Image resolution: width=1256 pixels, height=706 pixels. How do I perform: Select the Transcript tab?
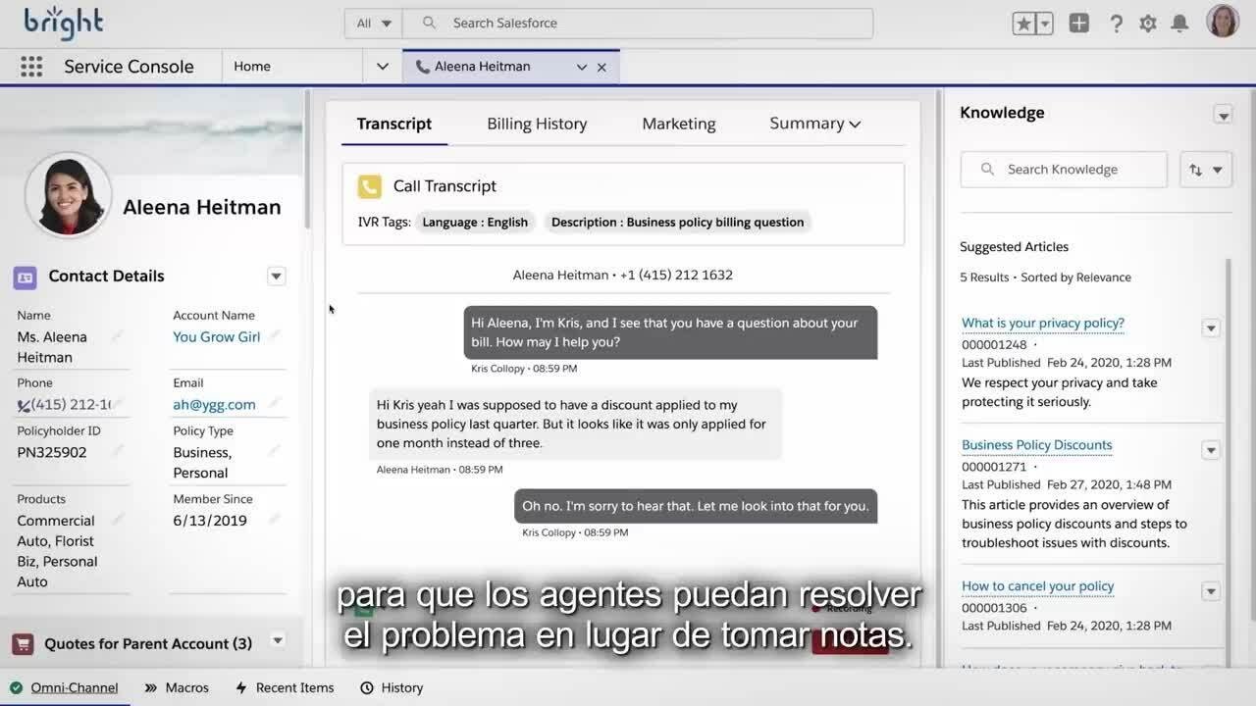pos(394,124)
